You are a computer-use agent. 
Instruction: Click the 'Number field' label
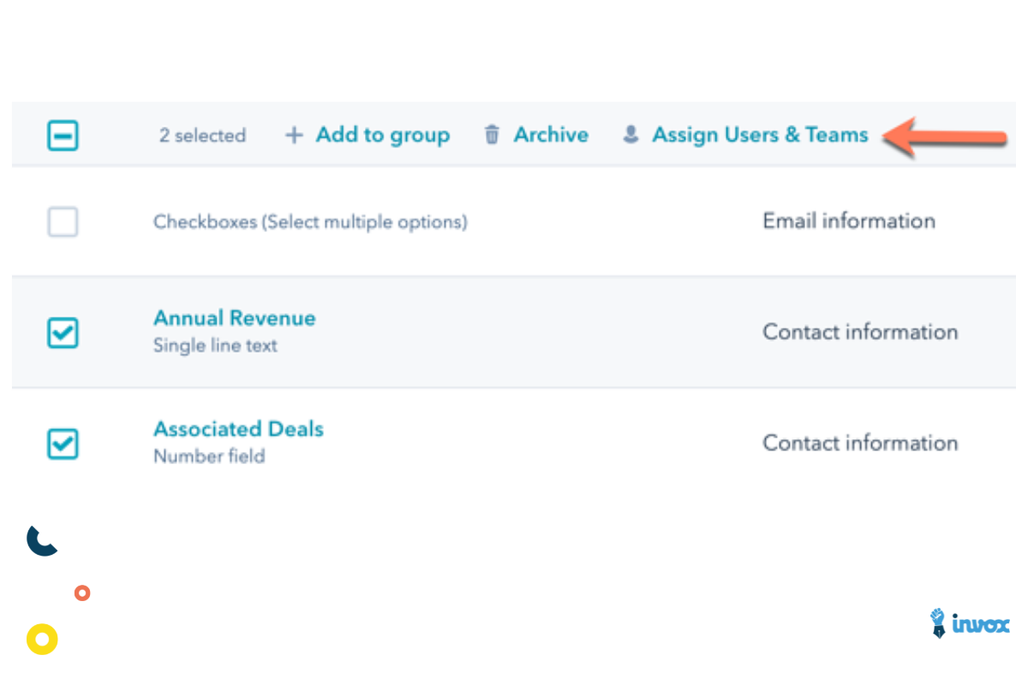[x=209, y=456]
